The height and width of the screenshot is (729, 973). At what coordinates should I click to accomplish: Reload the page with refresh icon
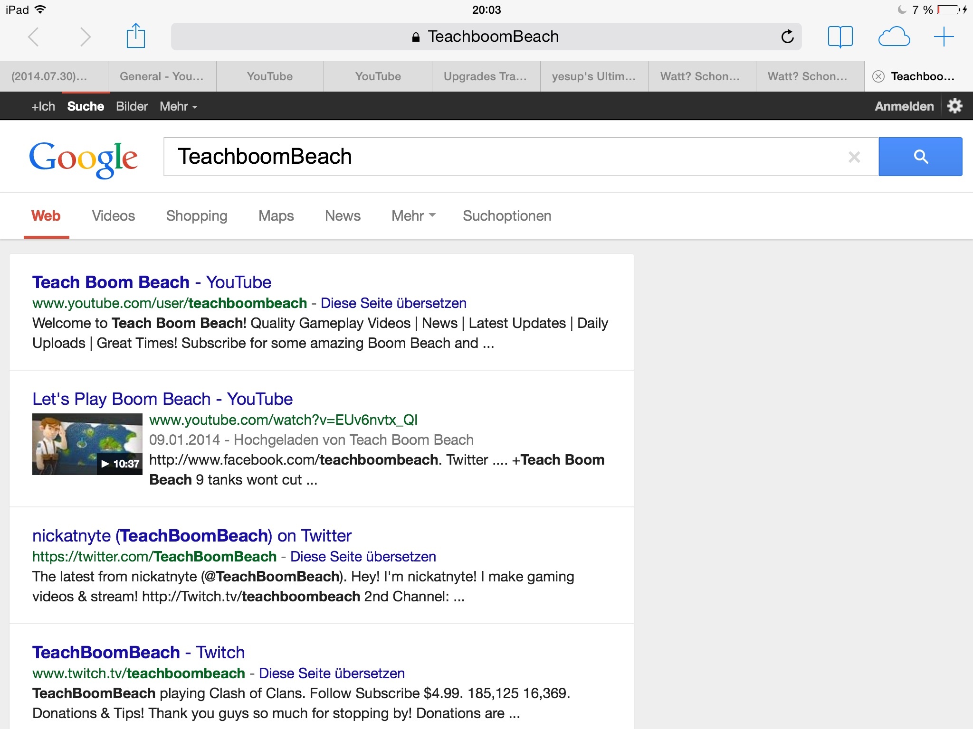pos(787,37)
